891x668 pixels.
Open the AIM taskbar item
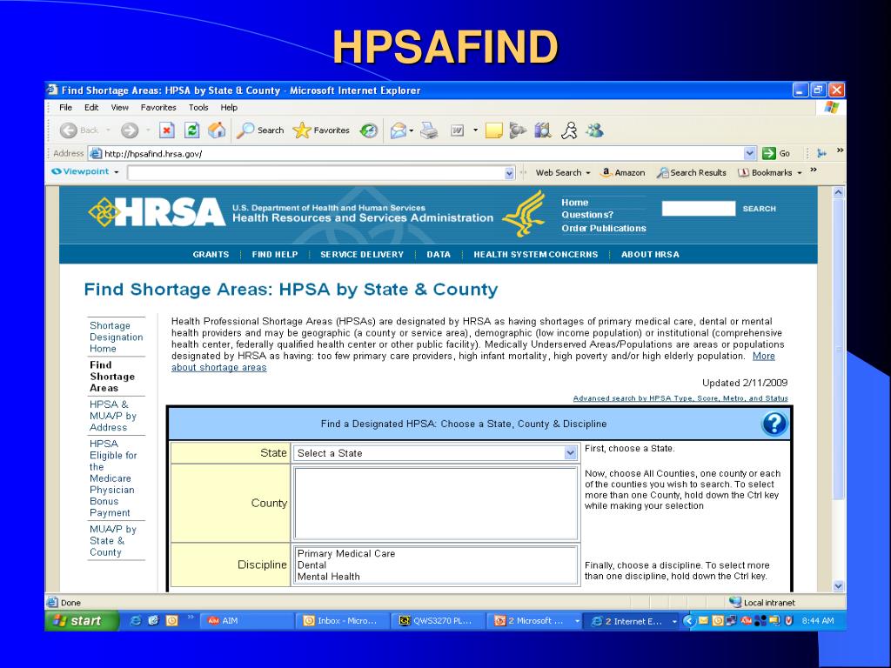(x=247, y=621)
